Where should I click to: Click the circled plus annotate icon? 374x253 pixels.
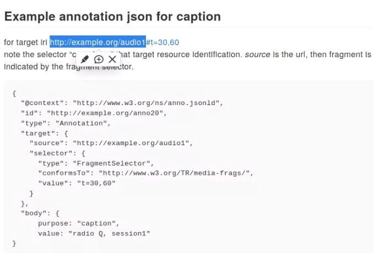pos(99,59)
